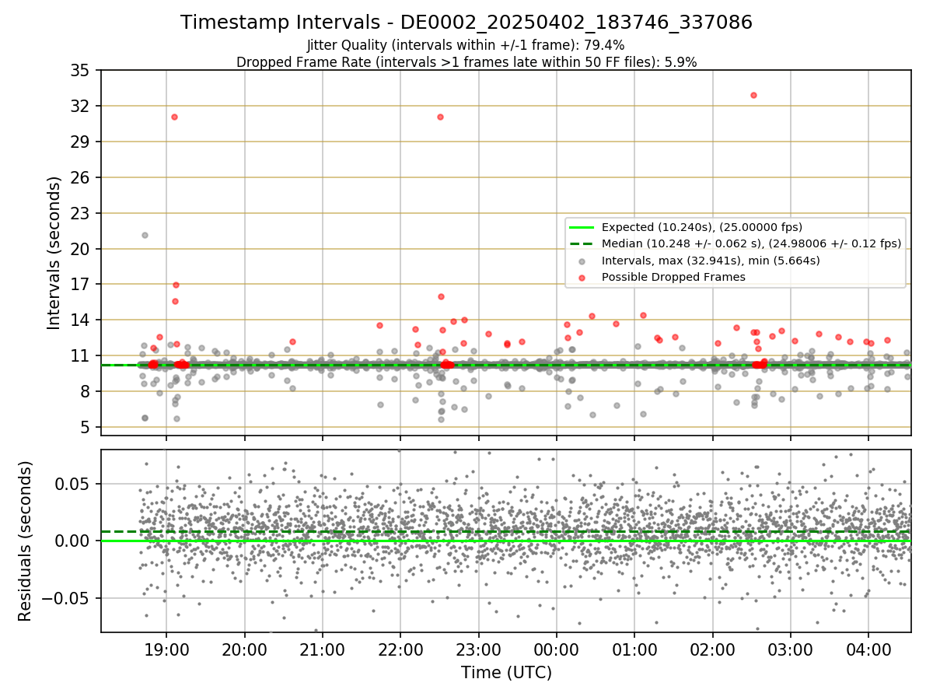933x700 pixels.
Task: Select the 'Median (10.248 +/- 0.062 s)' legend text
Action: 752,243
